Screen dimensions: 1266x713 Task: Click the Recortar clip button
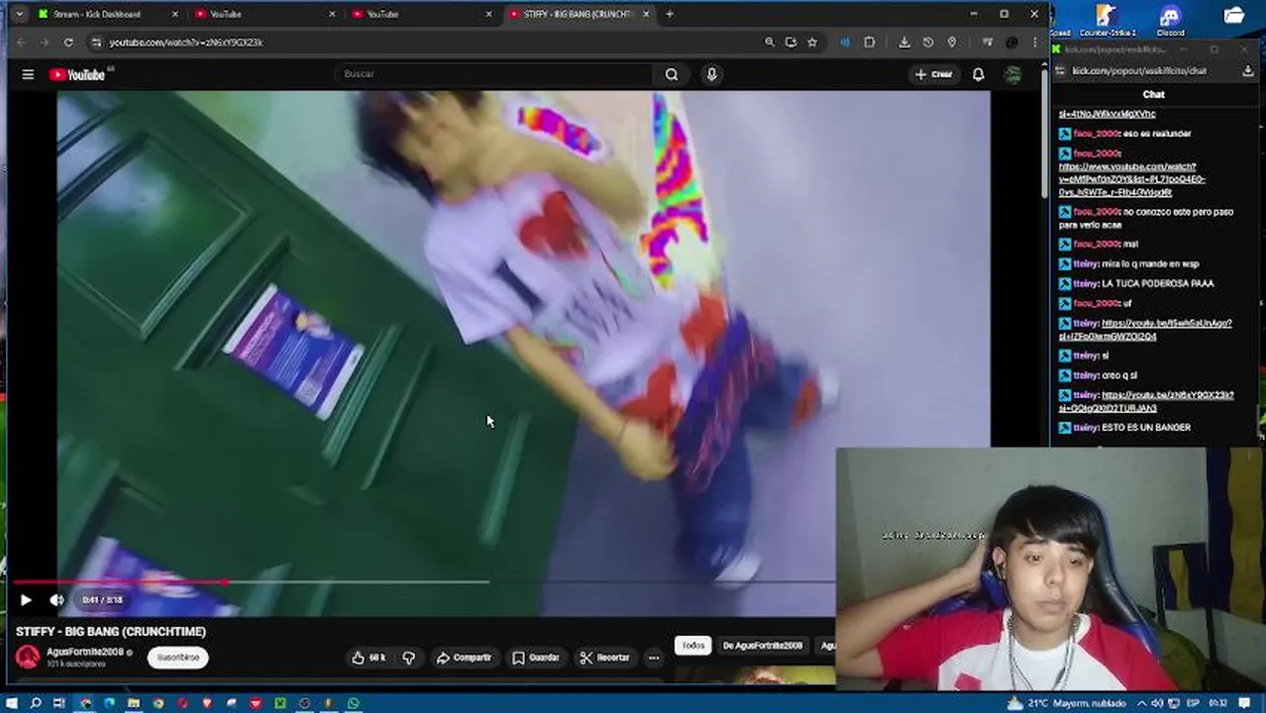[605, 658]
